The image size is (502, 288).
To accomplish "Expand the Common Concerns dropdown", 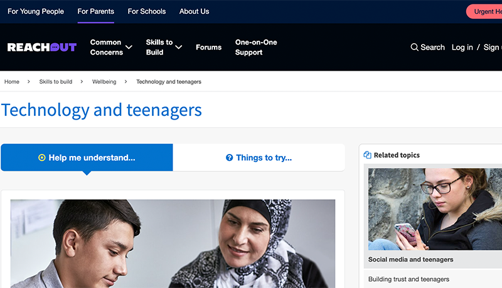I will coord(129,48).
